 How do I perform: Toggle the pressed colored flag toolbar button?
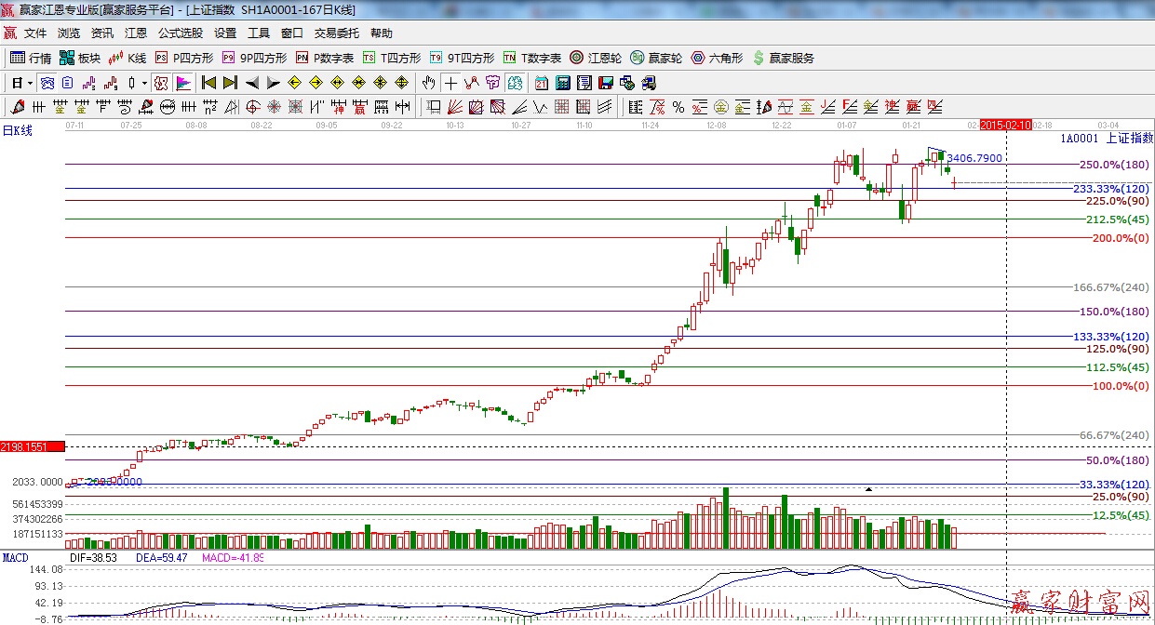[182, 83]
